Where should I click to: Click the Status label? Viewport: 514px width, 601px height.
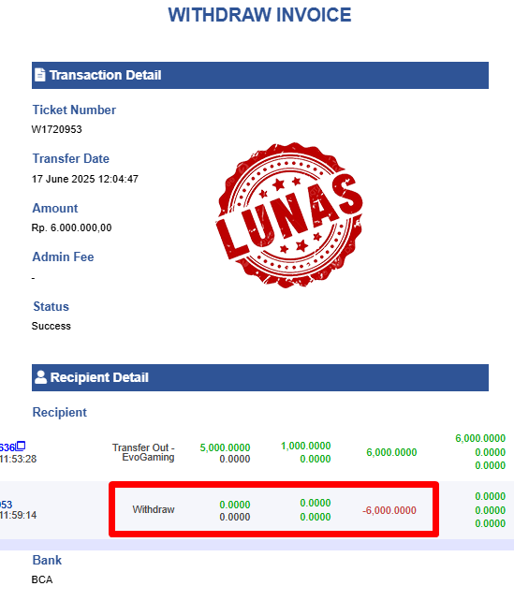[51, 307]
